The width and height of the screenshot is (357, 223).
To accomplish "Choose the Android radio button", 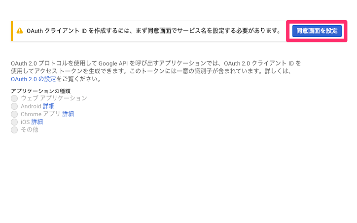I will (x=14, y=106).
